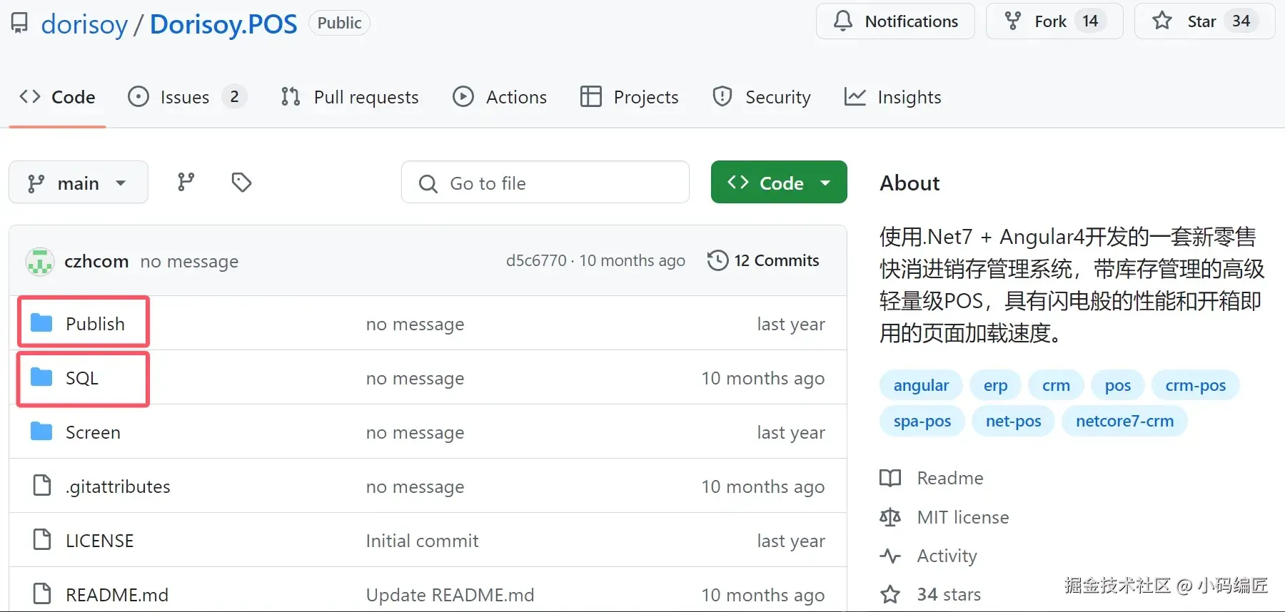
Task: Open Publish row's 'no message' commit link
Action: click(415, 324)
